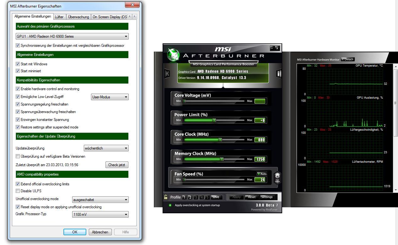The height and width of the screenshot is (245, 398).
Task: Toggle the Auto fan speed button
Action: (x=262, y=174)
